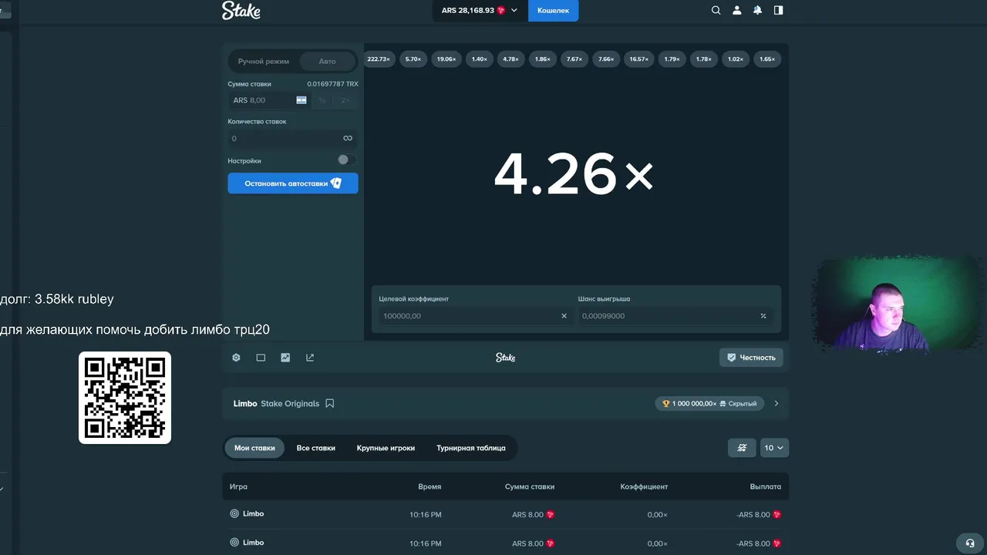
Task: Click Остановить автоставки button
Action: tap(293, 183)
